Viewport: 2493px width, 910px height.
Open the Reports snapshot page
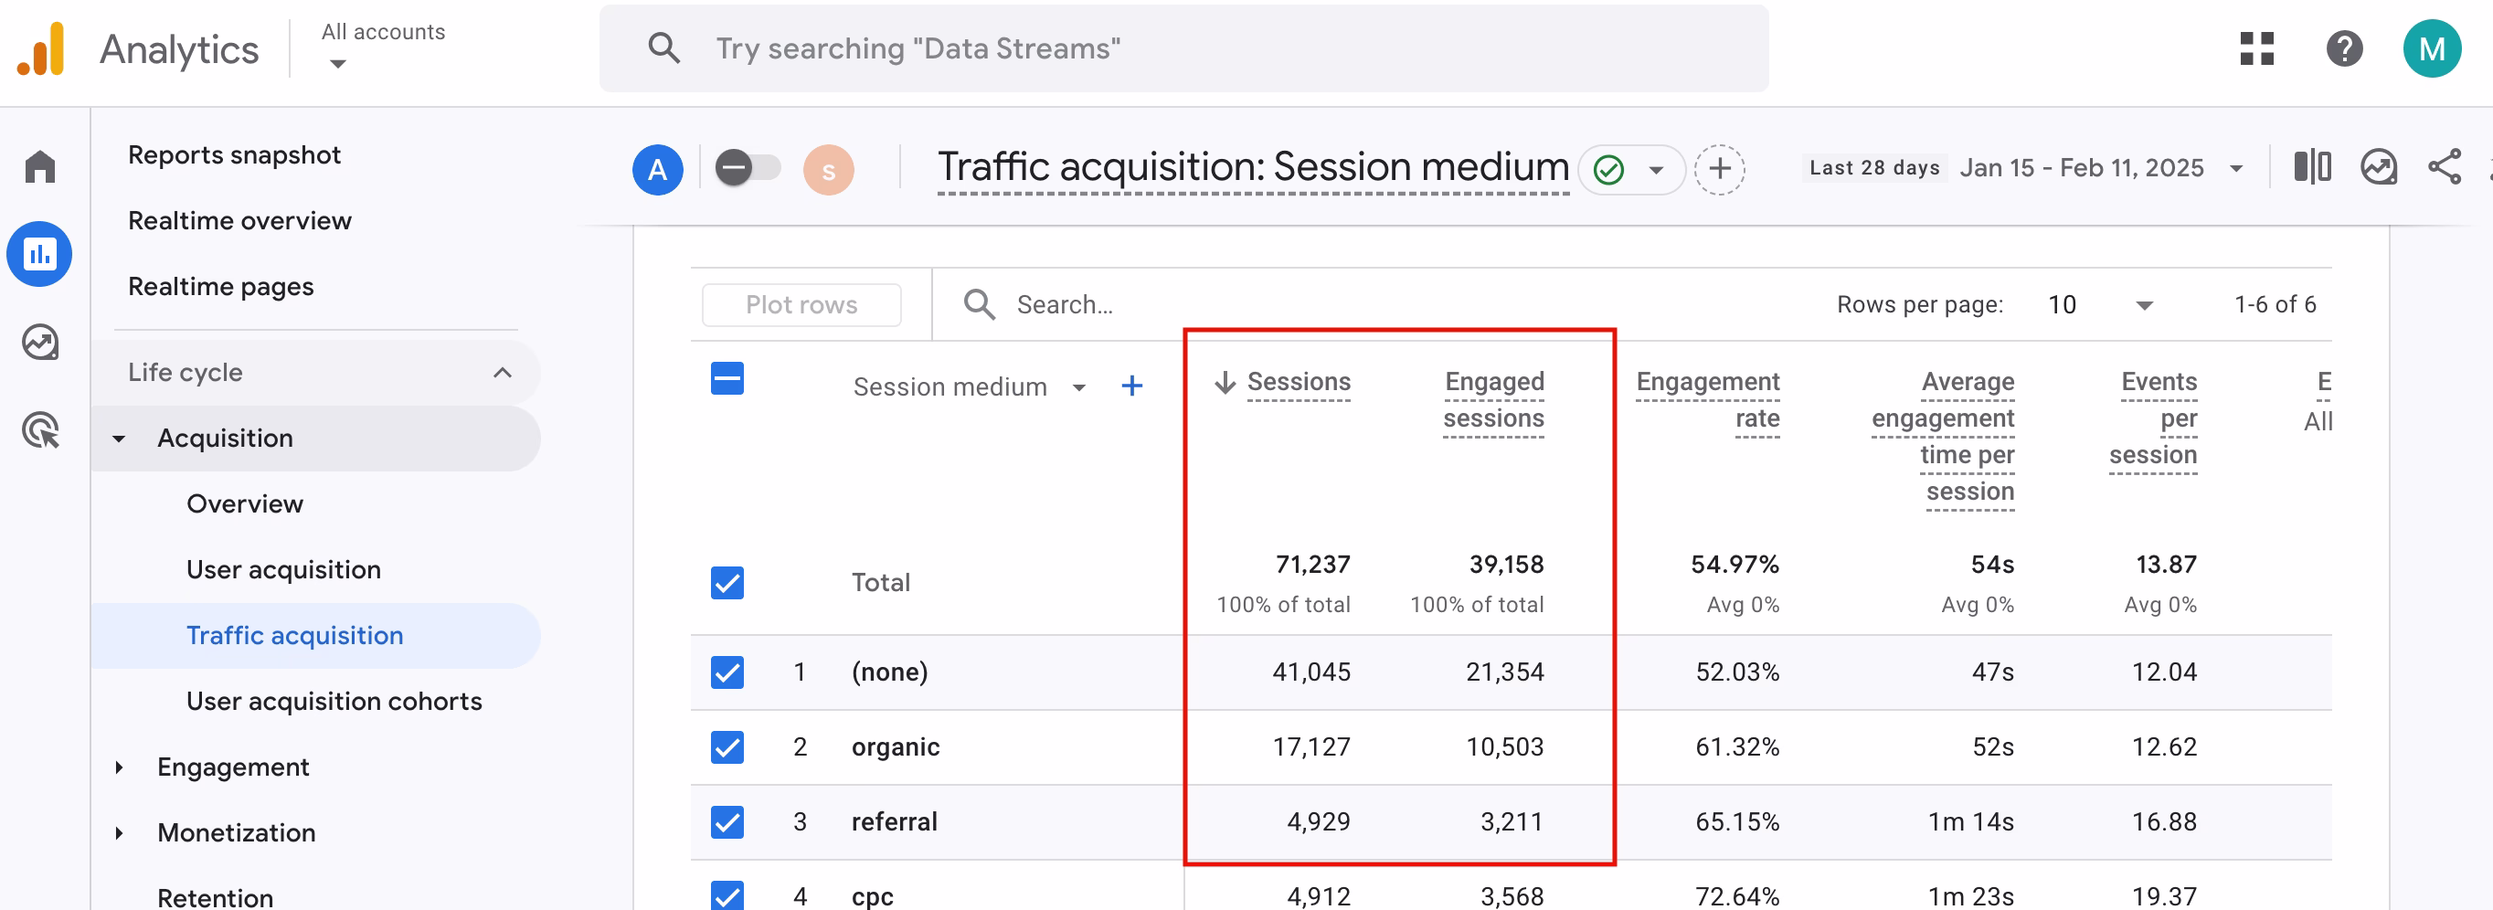(x=234, y=153)
